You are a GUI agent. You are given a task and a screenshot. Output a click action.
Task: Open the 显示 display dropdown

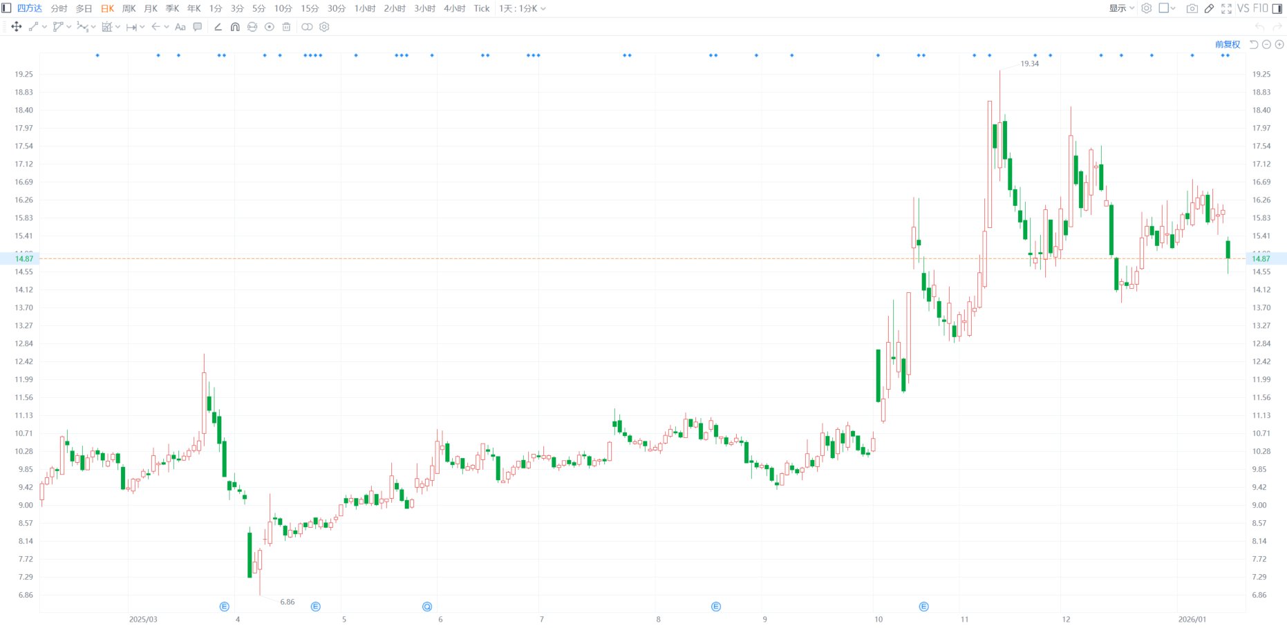[x=1122, y=8]
